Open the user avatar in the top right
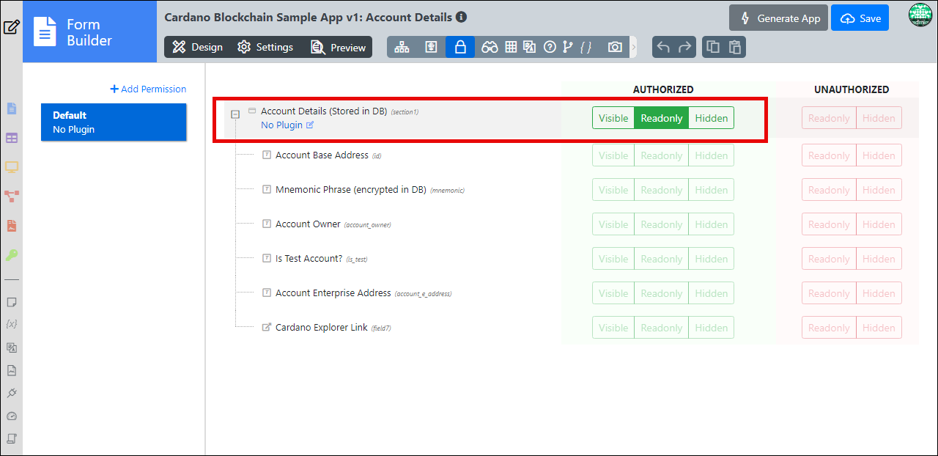Viewport: 938px width, 456px height. [920, 15]
